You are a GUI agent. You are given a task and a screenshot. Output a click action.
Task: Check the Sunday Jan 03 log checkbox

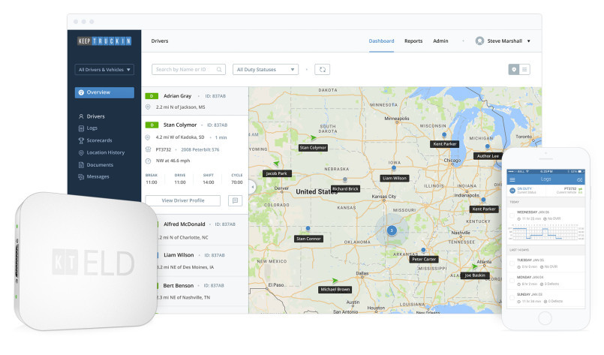coord(512,297)
